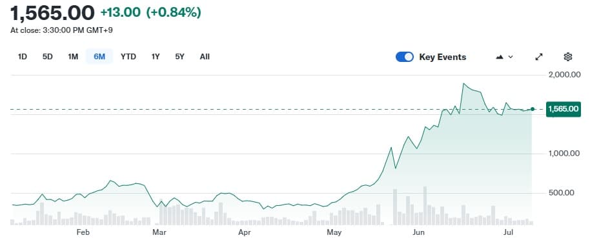Viewport: 590px width, 242px height.
Task: Switch to the 1M range
Action: [x=73, y=57]
